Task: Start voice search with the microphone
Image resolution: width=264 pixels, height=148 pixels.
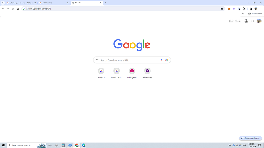Action: click(x=161, y=60)
